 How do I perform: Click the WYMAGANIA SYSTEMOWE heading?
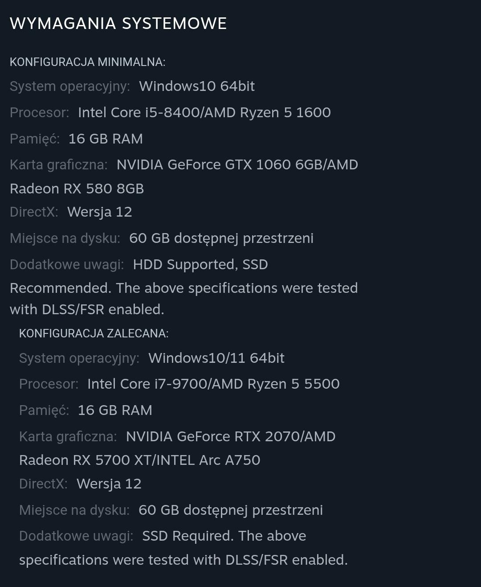pos(118,24)
